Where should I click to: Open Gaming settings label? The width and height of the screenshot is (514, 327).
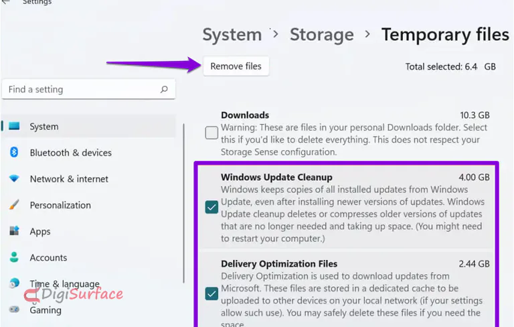click(x=46, y=310)
